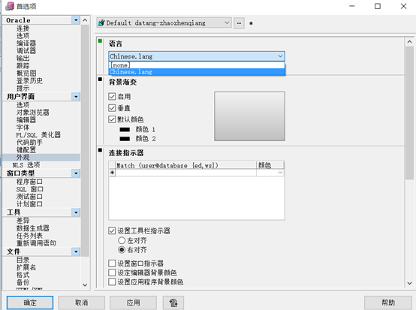This screenshot has height=310, width=416.
Task: Open 调试器 preferences
Action: click(x=26, y=50)
